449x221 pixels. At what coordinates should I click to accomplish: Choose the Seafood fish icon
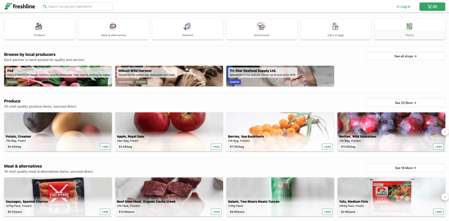[x=187, y=26]
